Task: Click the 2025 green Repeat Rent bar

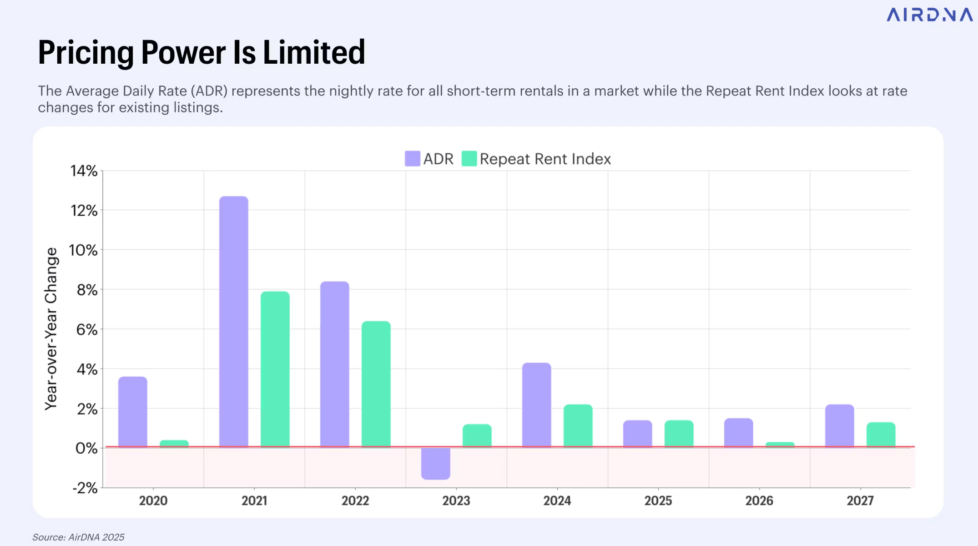Action: click(679, 433)
